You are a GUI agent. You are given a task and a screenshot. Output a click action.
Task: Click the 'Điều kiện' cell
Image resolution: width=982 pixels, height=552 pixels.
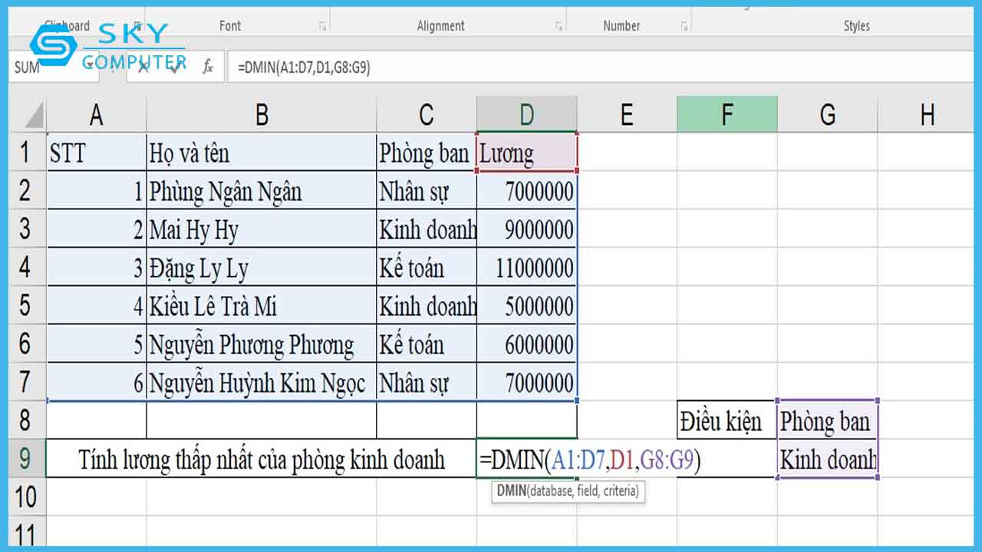pyautogui.click(x=727, y=421)
